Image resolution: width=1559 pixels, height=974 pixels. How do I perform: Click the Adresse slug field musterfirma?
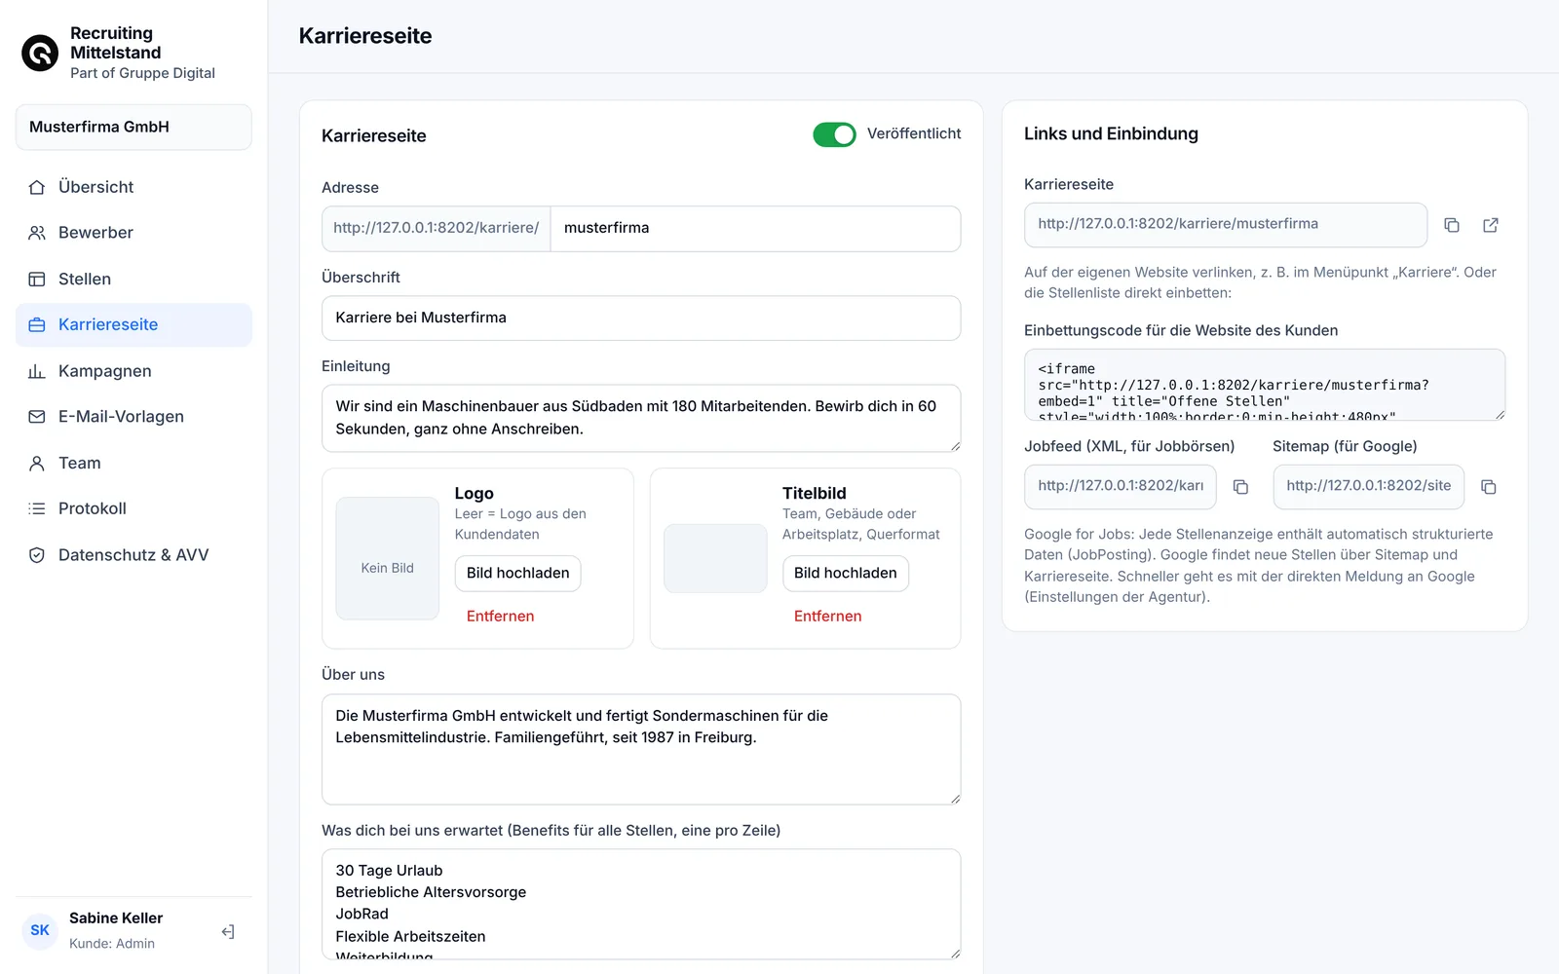pos(755,228)
